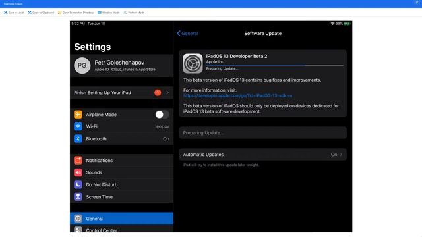Click the 98% battery percentage text
Image resolution: width=422 pixels, height=237 pixels.
coord(340,24)
